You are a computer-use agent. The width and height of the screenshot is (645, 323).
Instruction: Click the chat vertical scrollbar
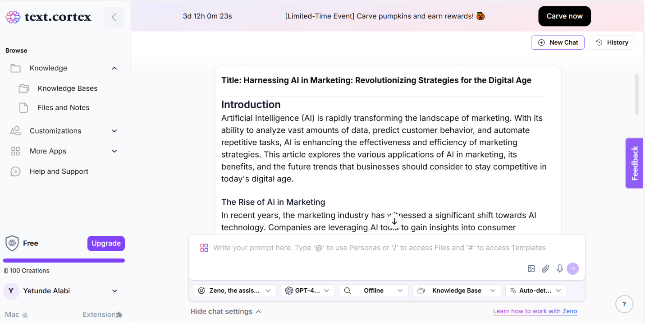tap(636, 94)
